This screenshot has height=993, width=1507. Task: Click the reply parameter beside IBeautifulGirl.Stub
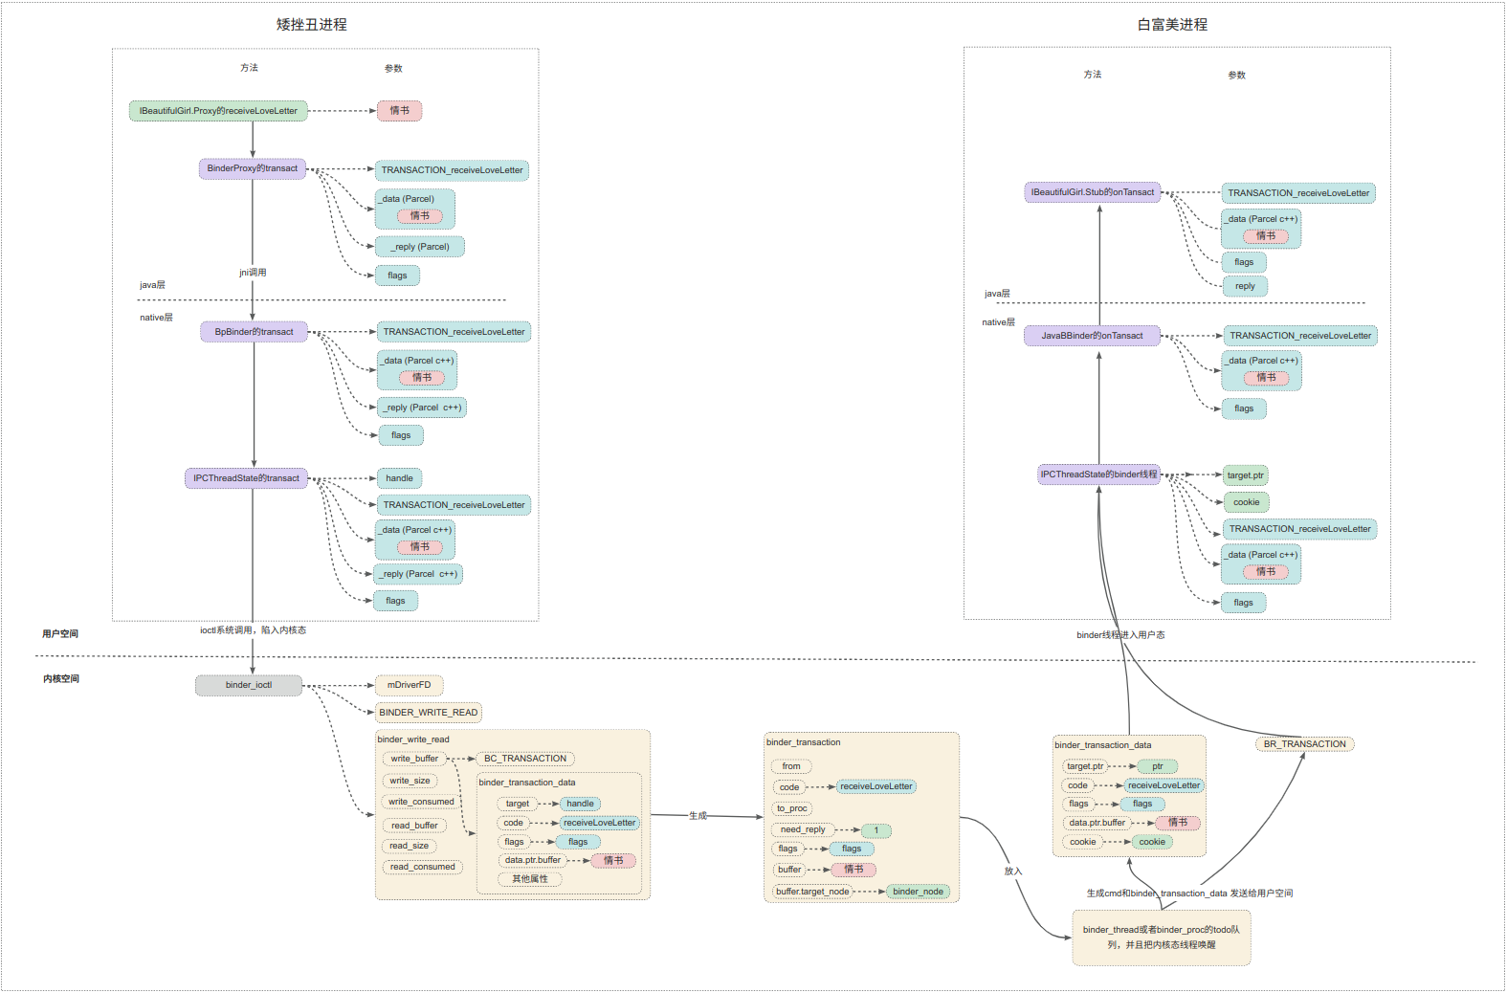pyautogui.click(x=1245, y=286)
